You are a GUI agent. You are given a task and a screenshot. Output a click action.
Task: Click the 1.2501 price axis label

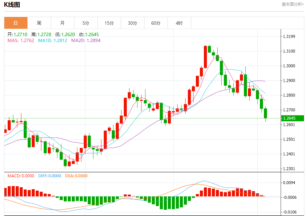(x=289, y=139)
